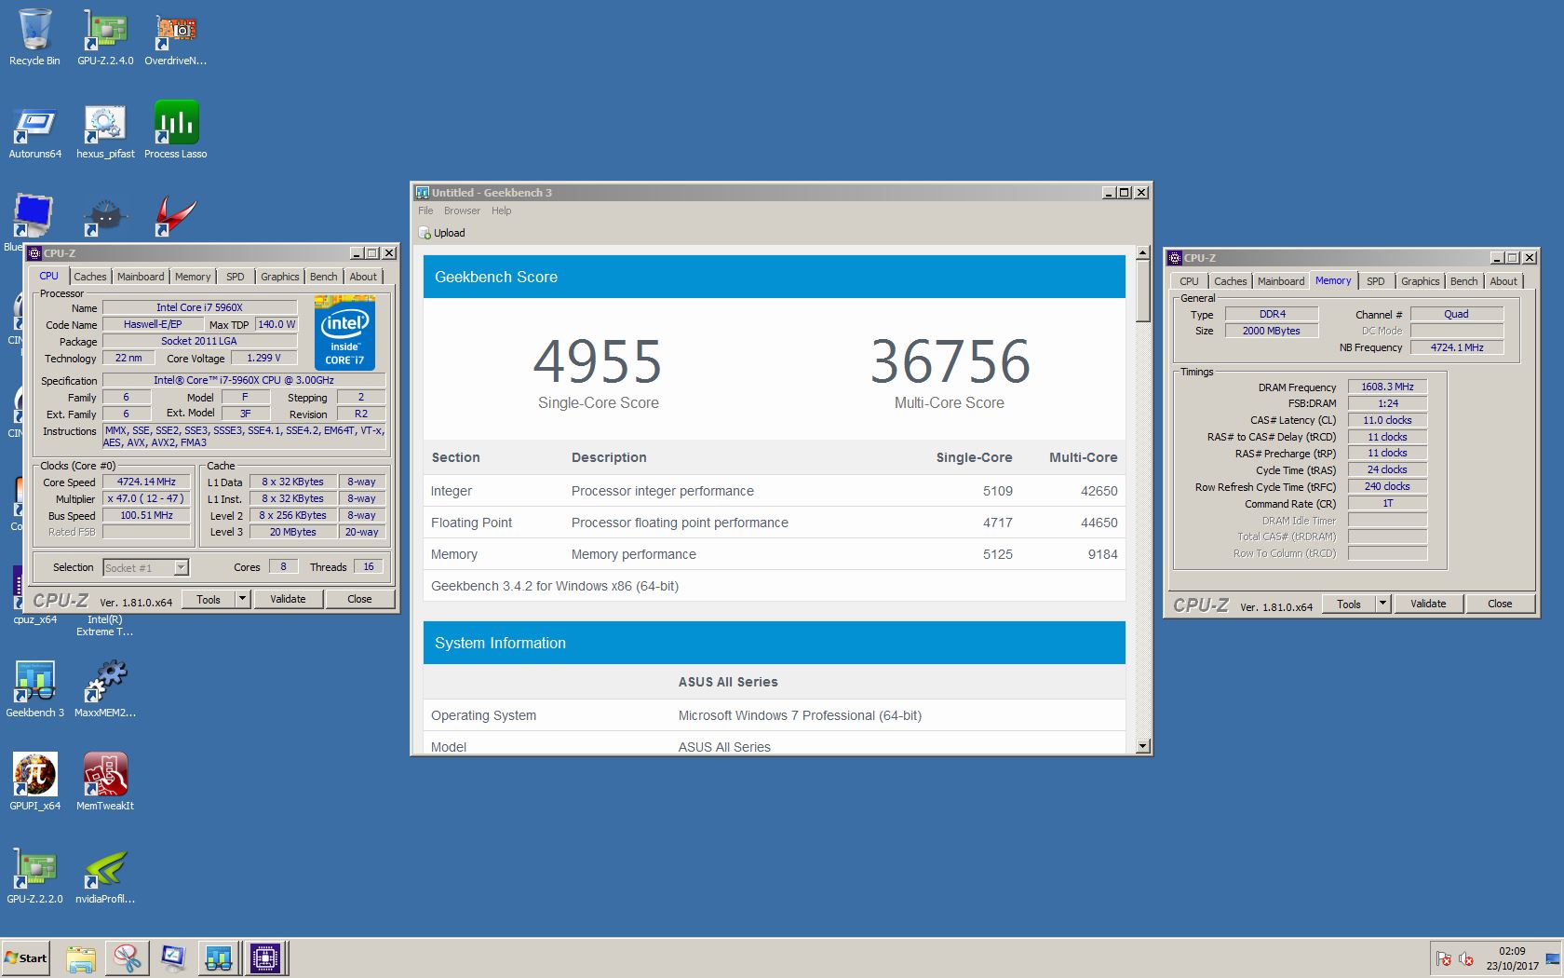
Task: Launch MemTweakIt desktop icon
Action: coord(105,782)
